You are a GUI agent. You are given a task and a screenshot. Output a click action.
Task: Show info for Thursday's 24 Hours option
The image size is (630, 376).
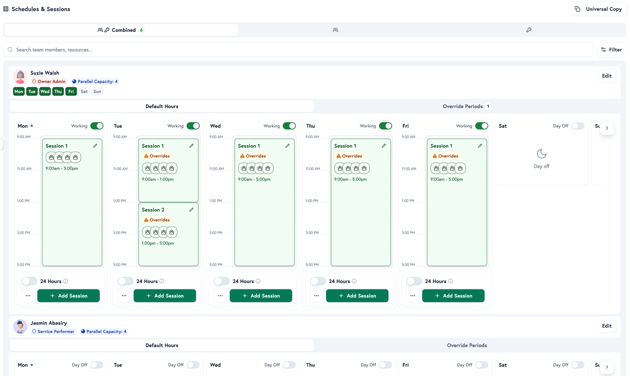(x=354, y=281)
